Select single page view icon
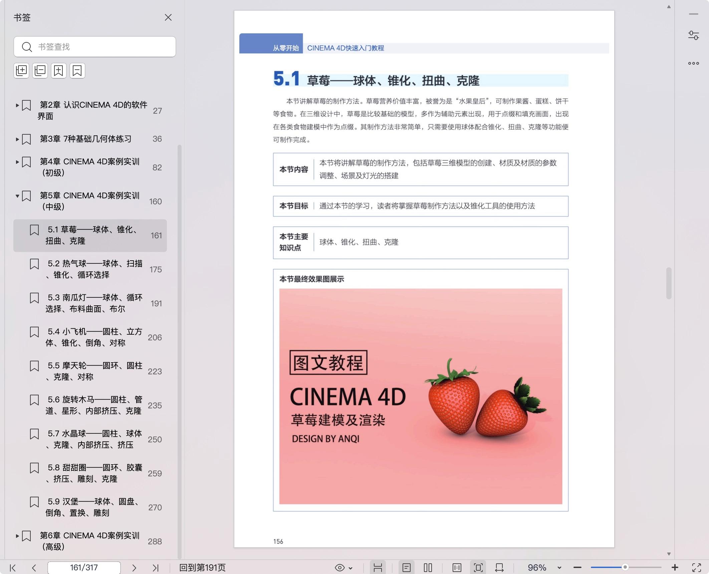Viewport: 709px width, 574px height. pos(407,568)
